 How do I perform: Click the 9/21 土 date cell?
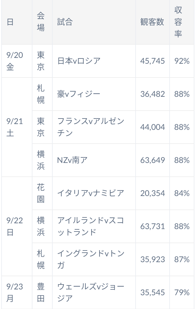click(x=17, y=127)
